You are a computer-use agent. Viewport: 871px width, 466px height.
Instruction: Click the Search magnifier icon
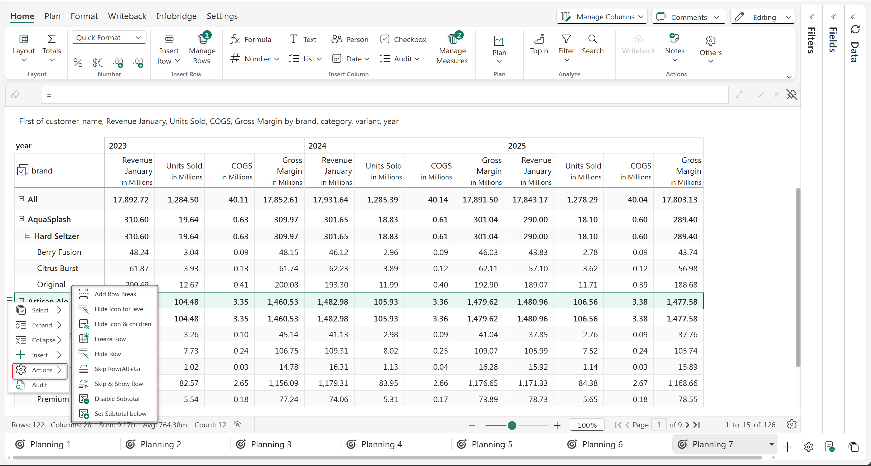tap(593, 40)
